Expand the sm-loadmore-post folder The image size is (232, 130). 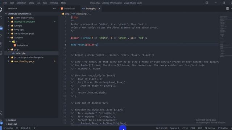[x=9, y=34]
